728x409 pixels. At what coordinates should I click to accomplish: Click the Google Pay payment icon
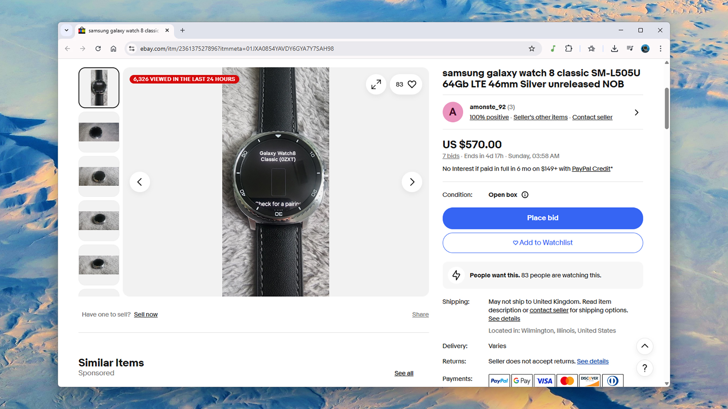click(x=522, y=381)
